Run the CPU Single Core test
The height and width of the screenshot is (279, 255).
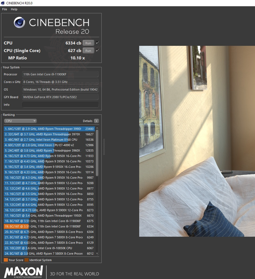pos(88,50)
